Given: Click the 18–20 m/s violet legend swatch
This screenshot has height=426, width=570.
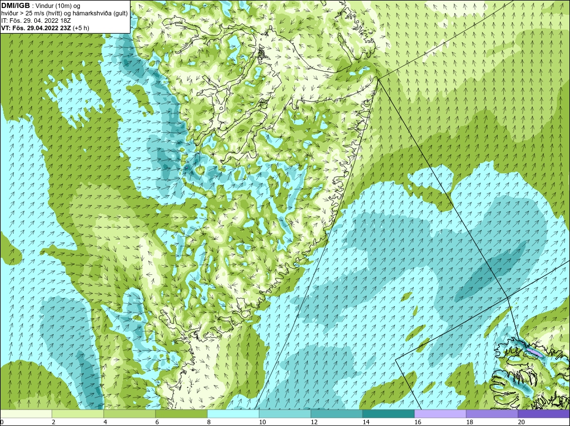Looking at the screenshot, I should point(492,414).
